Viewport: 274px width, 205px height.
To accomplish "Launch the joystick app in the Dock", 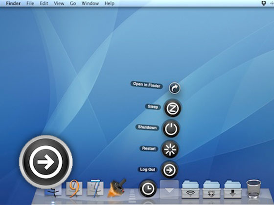I will click(117, 188).
